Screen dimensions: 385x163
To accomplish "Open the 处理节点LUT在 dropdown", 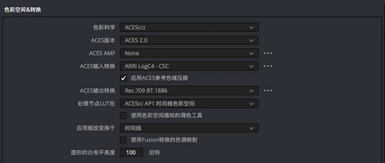I will tap(189, 104).
